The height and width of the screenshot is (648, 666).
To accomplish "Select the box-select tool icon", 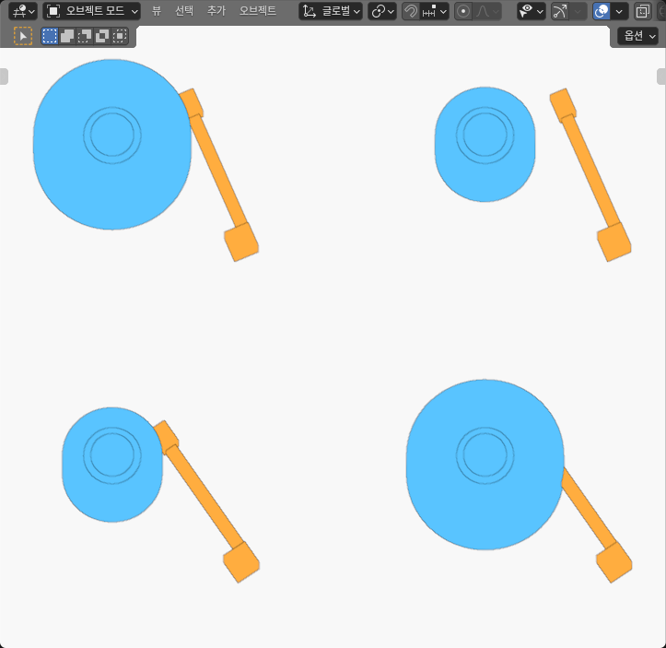I will coord(23,36).
